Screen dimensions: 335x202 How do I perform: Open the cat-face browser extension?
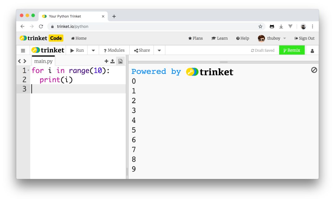(x=272, y=27)
